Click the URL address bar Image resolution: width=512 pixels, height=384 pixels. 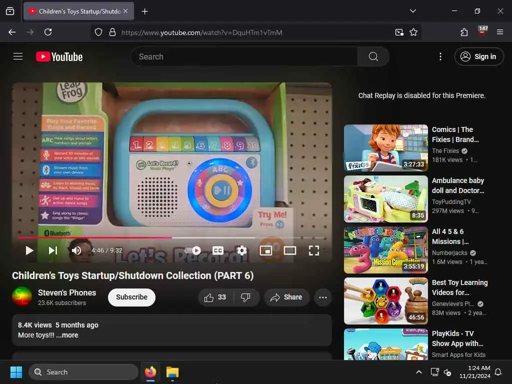(254, 32)
